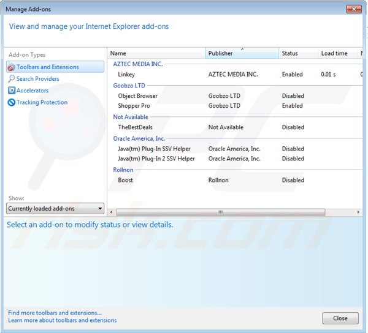The width and height of the screenshot is (368, 333).
Task: Click the horizontal scrollbar thumb
Action: tap(221, 212)
